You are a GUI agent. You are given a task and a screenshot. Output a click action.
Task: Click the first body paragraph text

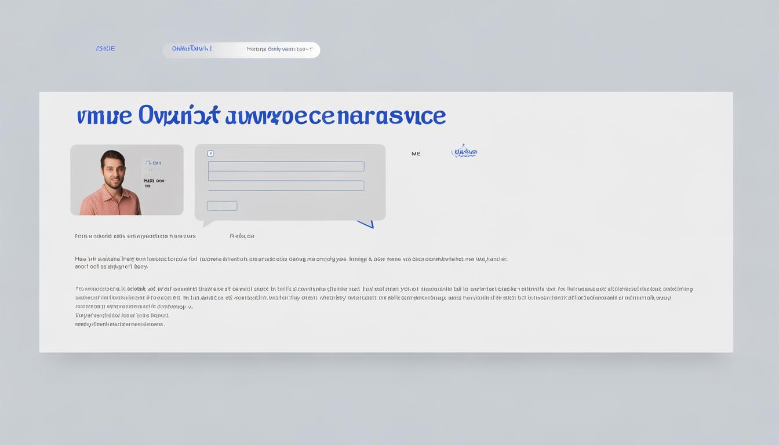coord(290,260)
